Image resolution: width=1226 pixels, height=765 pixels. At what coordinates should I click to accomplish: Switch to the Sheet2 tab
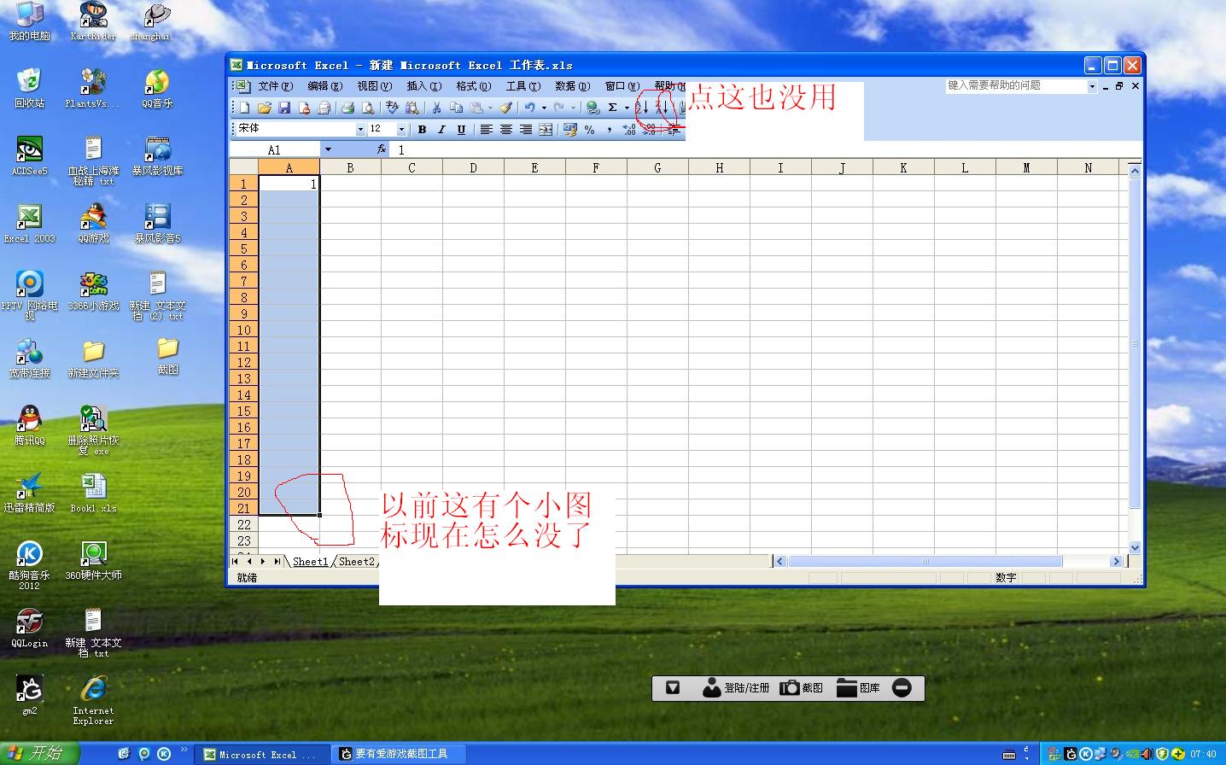point(356,561)
